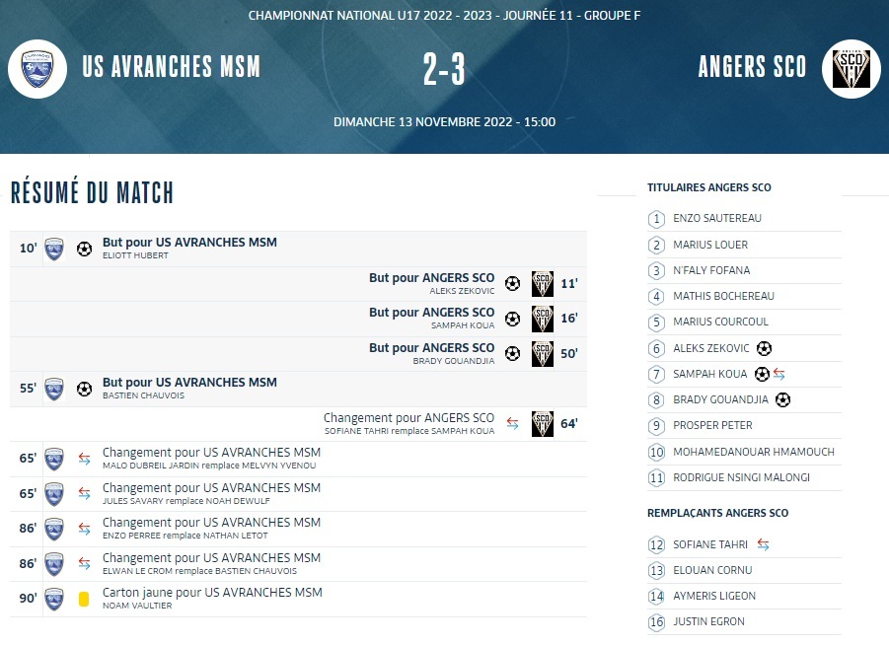Click substitution arrows for Malo Dubreil Jardin change
Screen dimensions: 889x645
[x=85, y=459]
